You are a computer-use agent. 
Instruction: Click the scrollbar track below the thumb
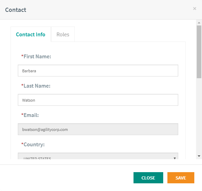[199, 116]
